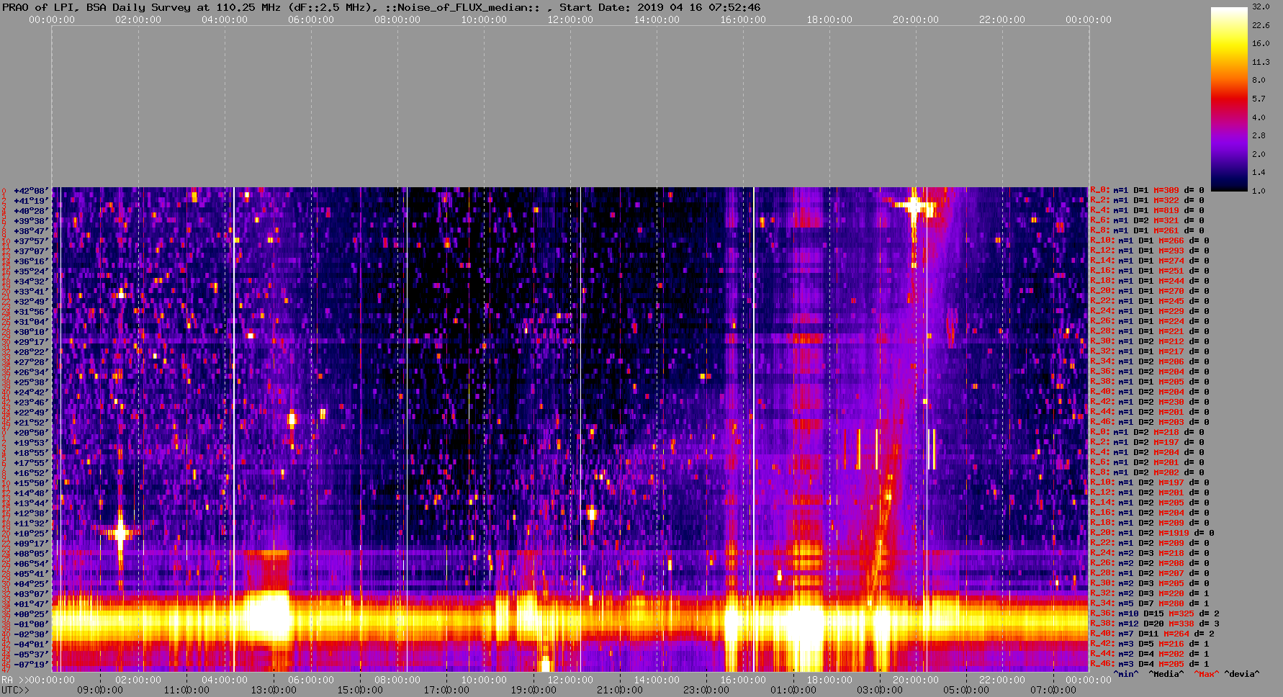Click the ^Media^ legend label
The image size is (1283, 697).
(x=1166, y=674)
